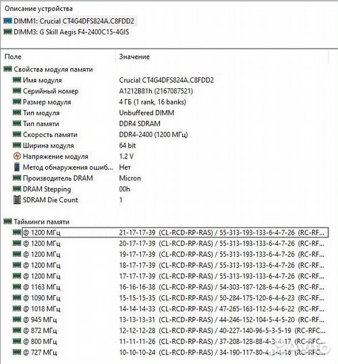Image resolution: width=338 pixels, height=364 pixels.
Task: Select value '1.2 V'
Action: tap(126, 156)
